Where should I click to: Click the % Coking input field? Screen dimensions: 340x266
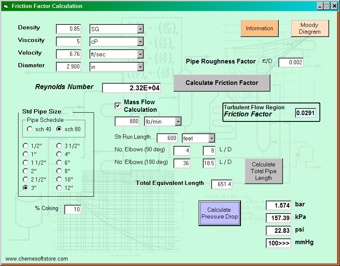(72, 209)
